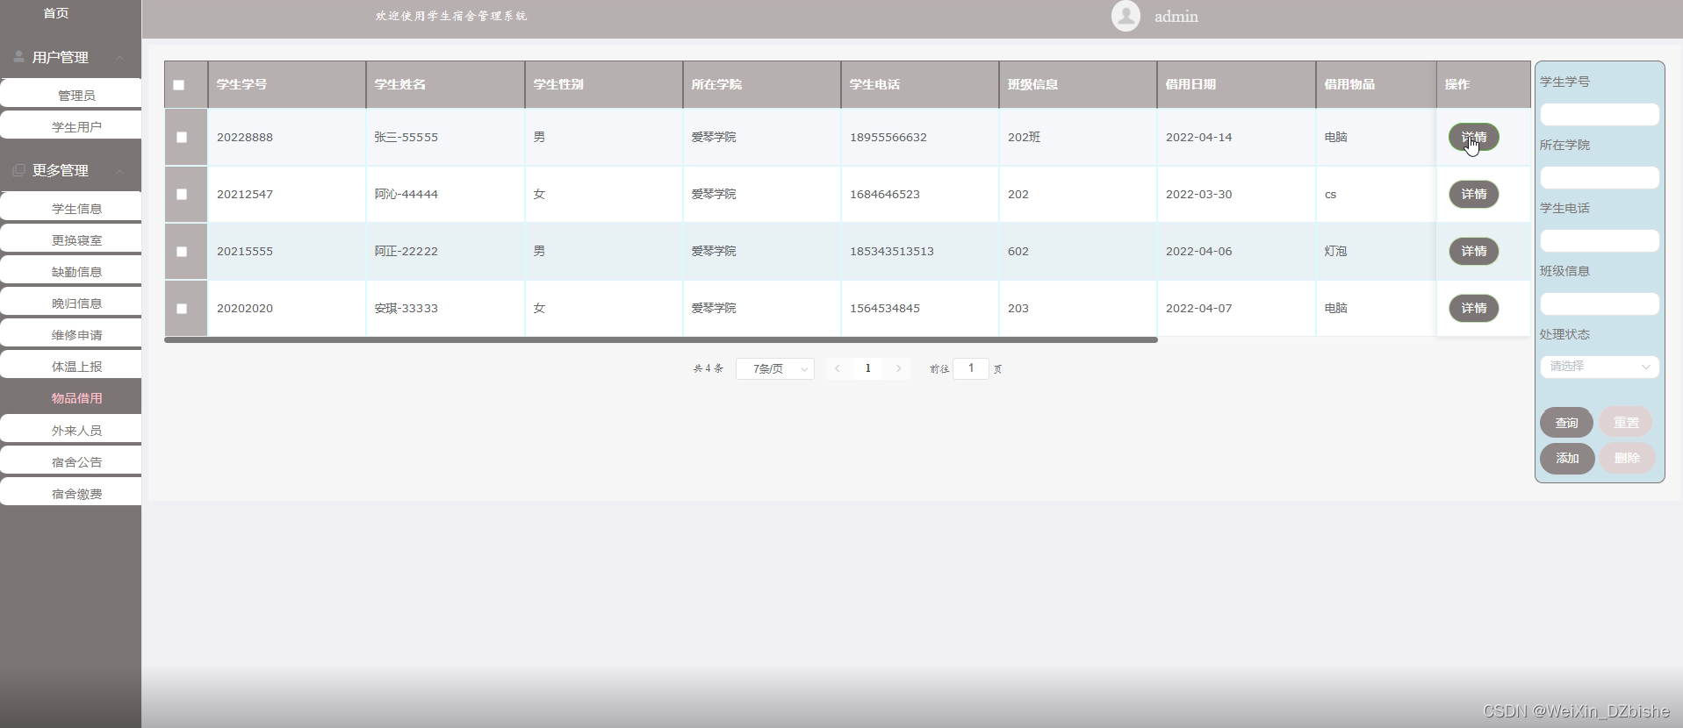
Task: Collapse the 更多管理 section arrow
Action: pos(119,171)
